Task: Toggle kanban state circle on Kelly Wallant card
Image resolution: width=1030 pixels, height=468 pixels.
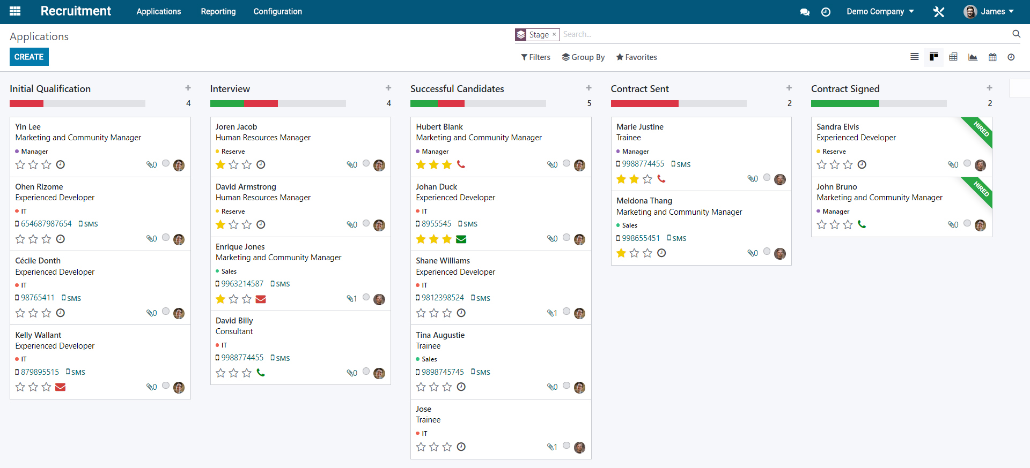Action: [166, 386]
